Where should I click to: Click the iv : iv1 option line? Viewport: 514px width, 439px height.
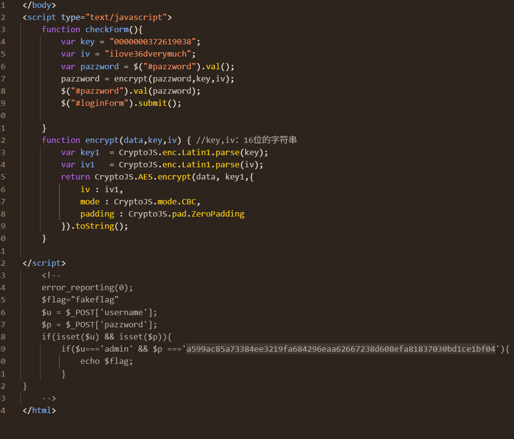coord(101,190)
